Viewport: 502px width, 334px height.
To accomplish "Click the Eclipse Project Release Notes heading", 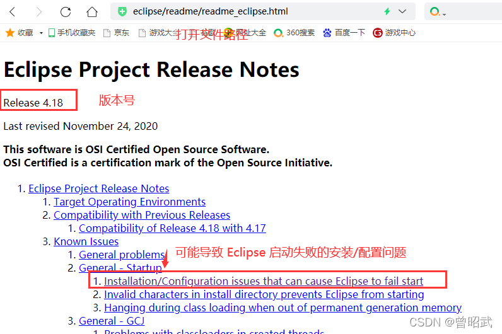I will click(151, 70).
